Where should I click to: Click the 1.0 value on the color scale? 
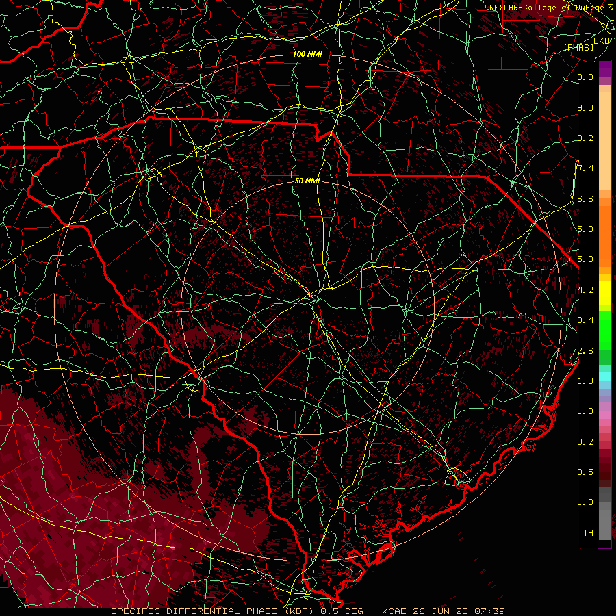[585, 411]
